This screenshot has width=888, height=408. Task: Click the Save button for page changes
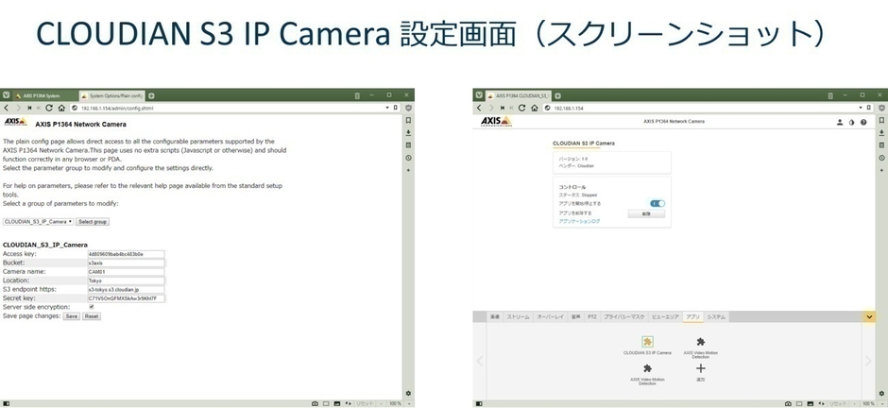[x=71, y=316]
